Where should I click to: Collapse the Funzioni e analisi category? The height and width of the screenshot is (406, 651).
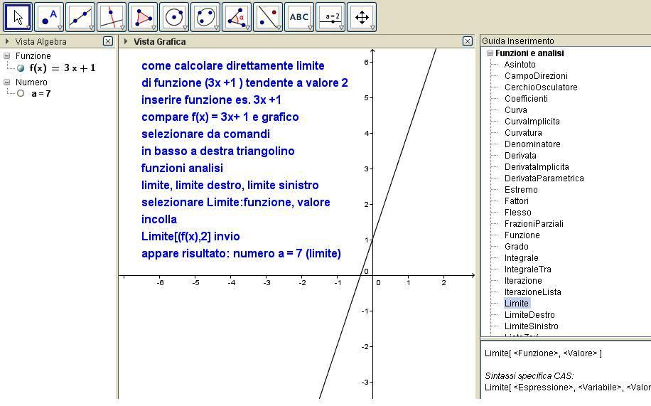coord(490,53)
